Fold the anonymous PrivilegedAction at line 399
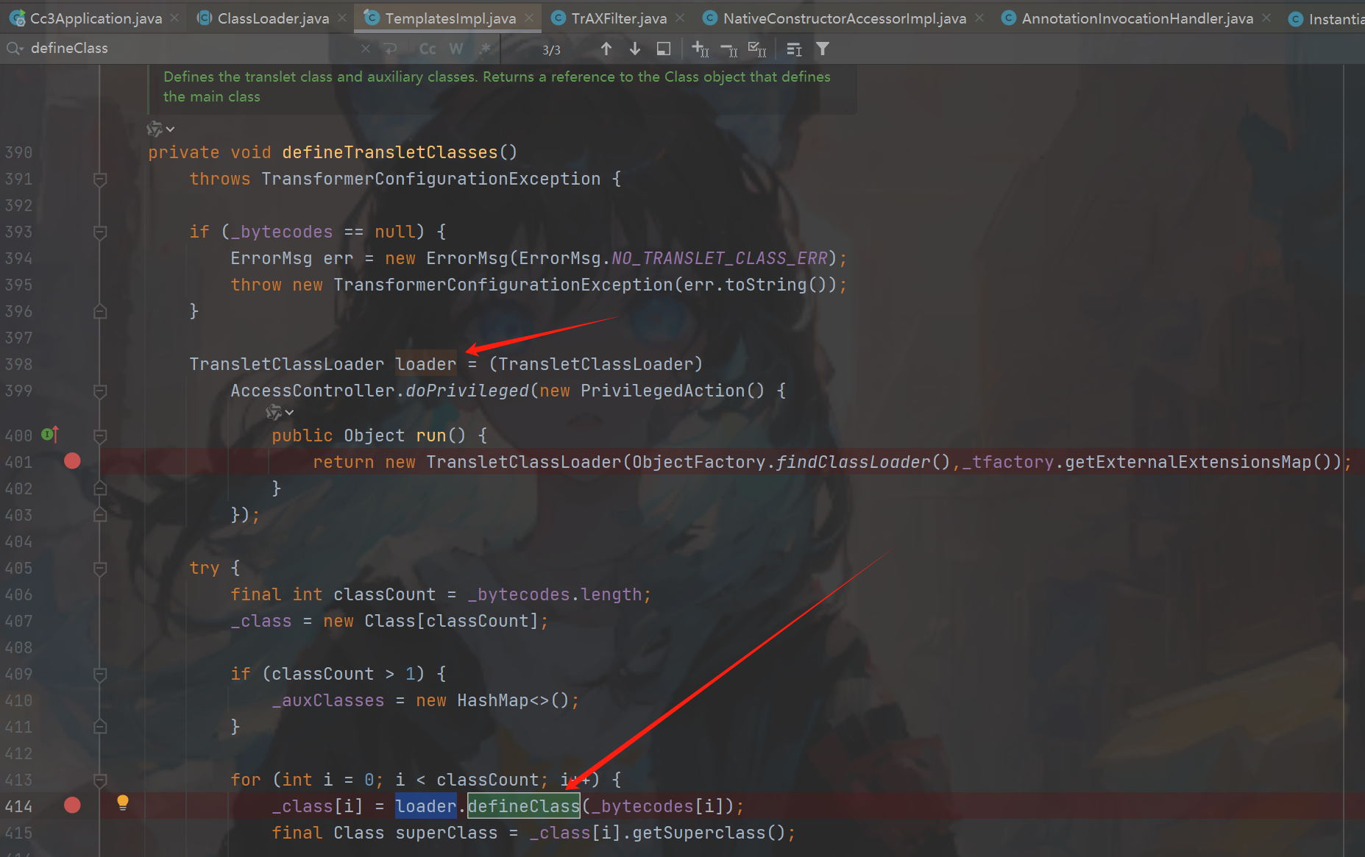Image resolution: width=1365 pixels, height=857 pixels. point(100,391)
